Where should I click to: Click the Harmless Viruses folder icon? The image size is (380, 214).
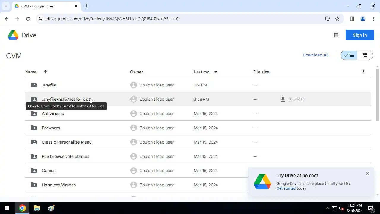34,185
